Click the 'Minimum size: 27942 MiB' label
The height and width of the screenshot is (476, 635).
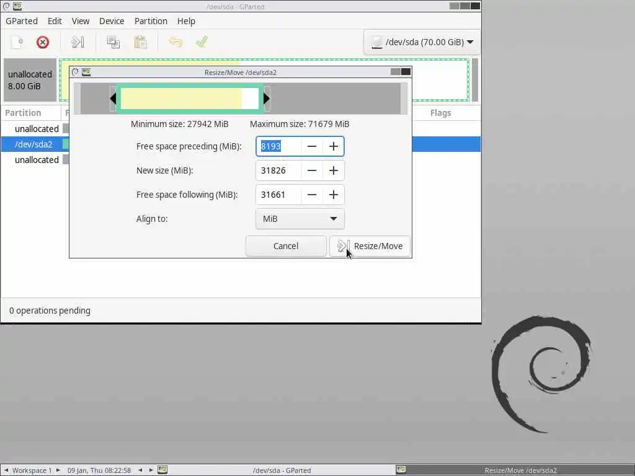(179, 124)
